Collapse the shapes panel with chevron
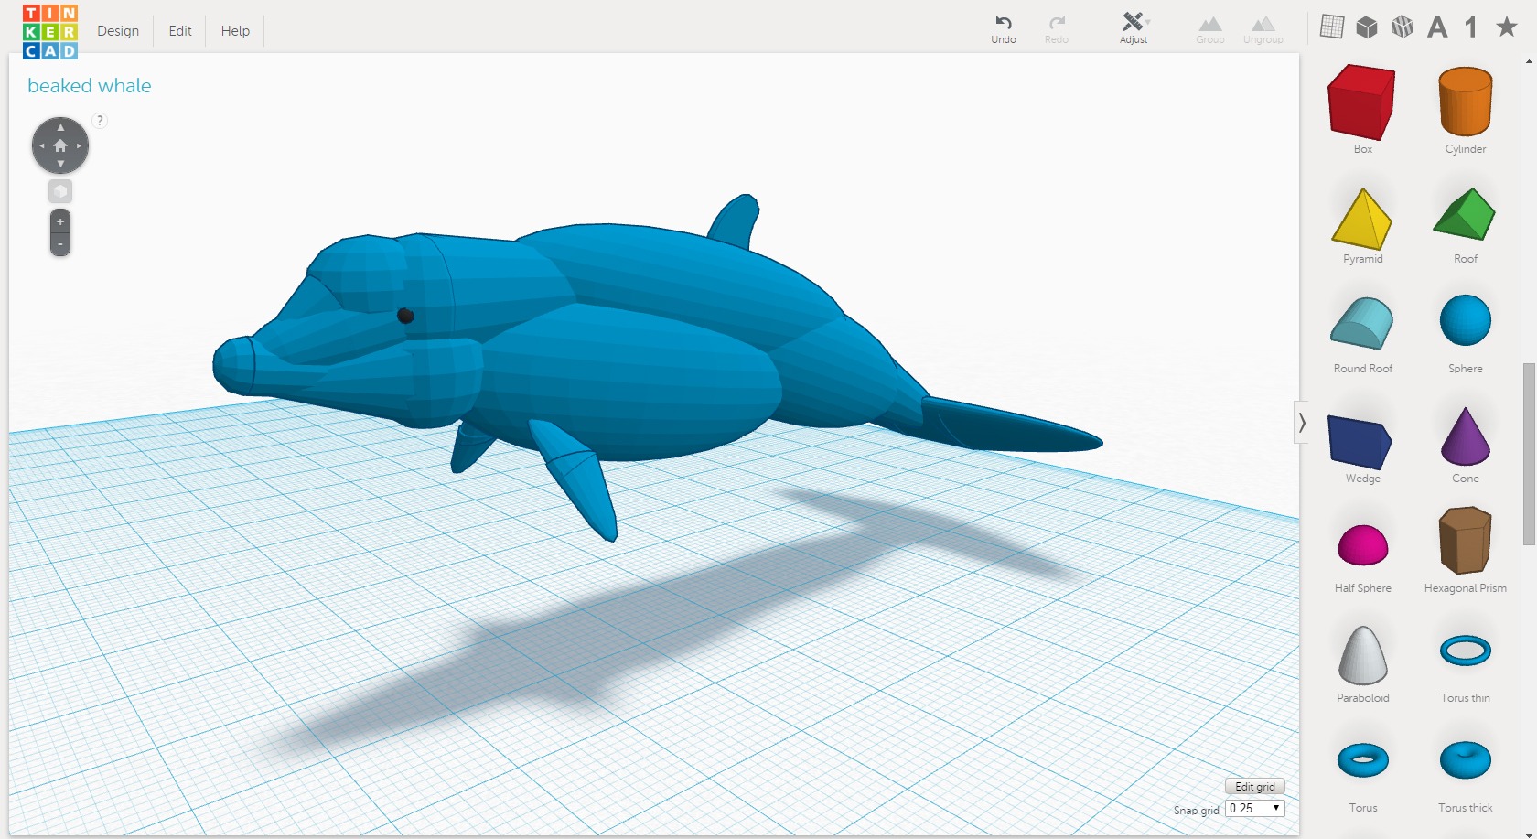This screenshot has height=839, width=1537. [1301, 423]
